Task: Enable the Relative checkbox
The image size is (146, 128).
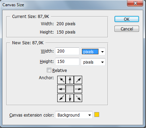Action: tap(49, 70)
